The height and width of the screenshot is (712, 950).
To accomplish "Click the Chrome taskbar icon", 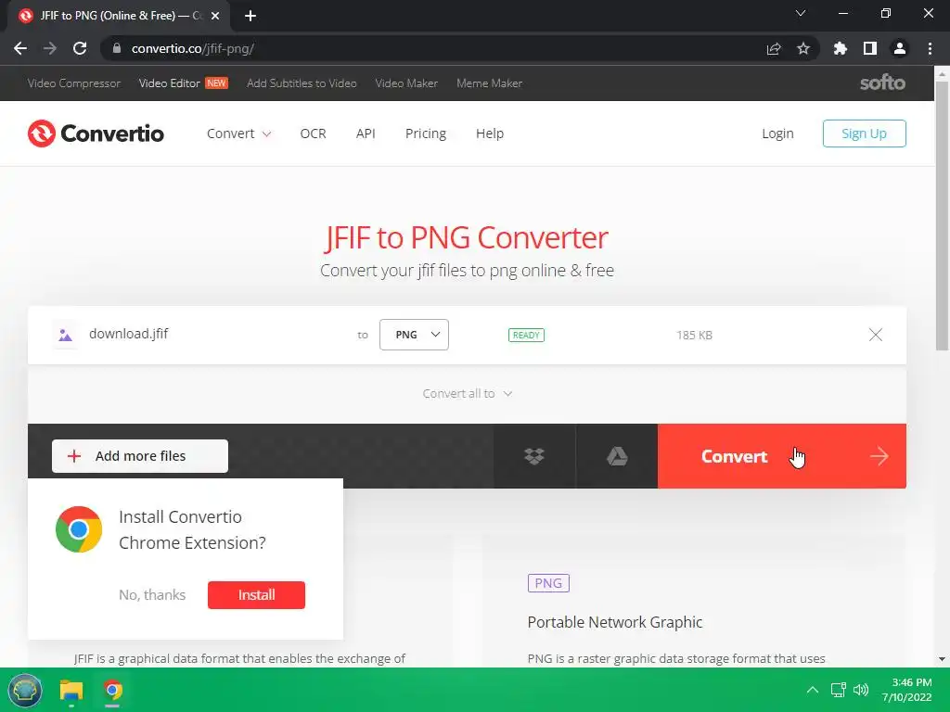I will [112, 690].
